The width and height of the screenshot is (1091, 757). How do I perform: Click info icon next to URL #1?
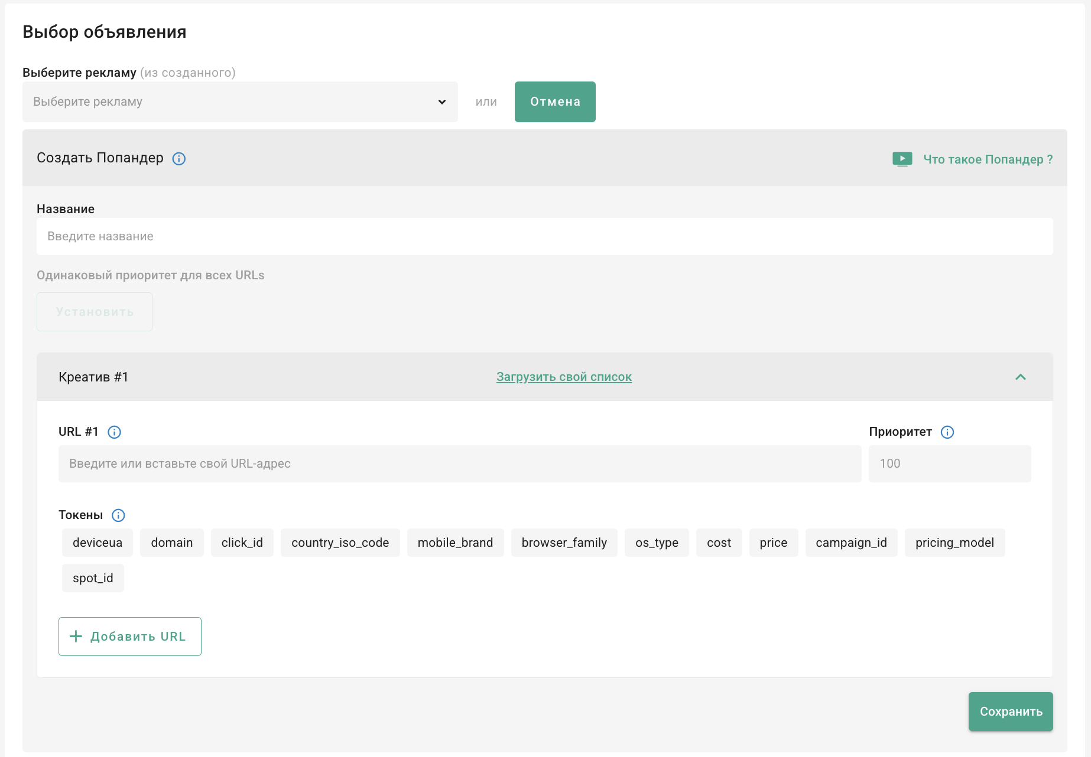pos(114,432)
